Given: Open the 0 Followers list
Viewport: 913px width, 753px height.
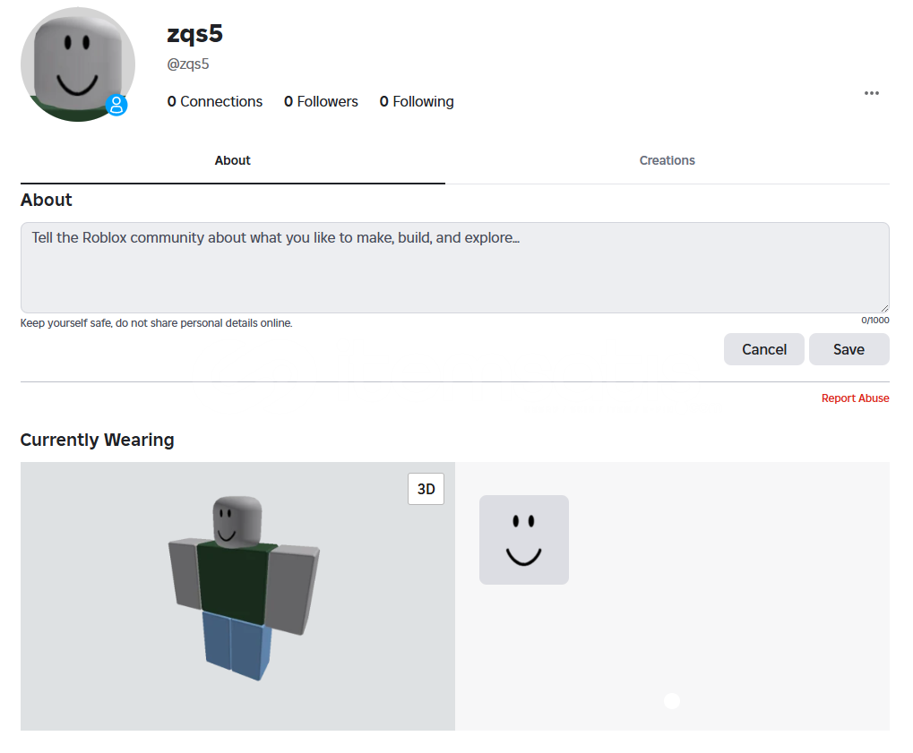Looking at the screenshot, I should [x=321, y=102].
